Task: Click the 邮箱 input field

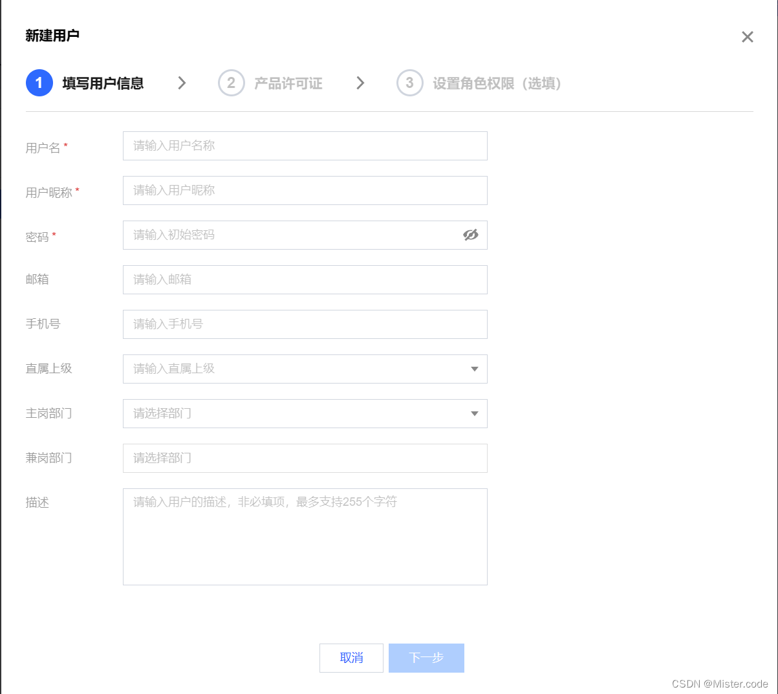Action: pyautogui.click(x=305, y=279)
